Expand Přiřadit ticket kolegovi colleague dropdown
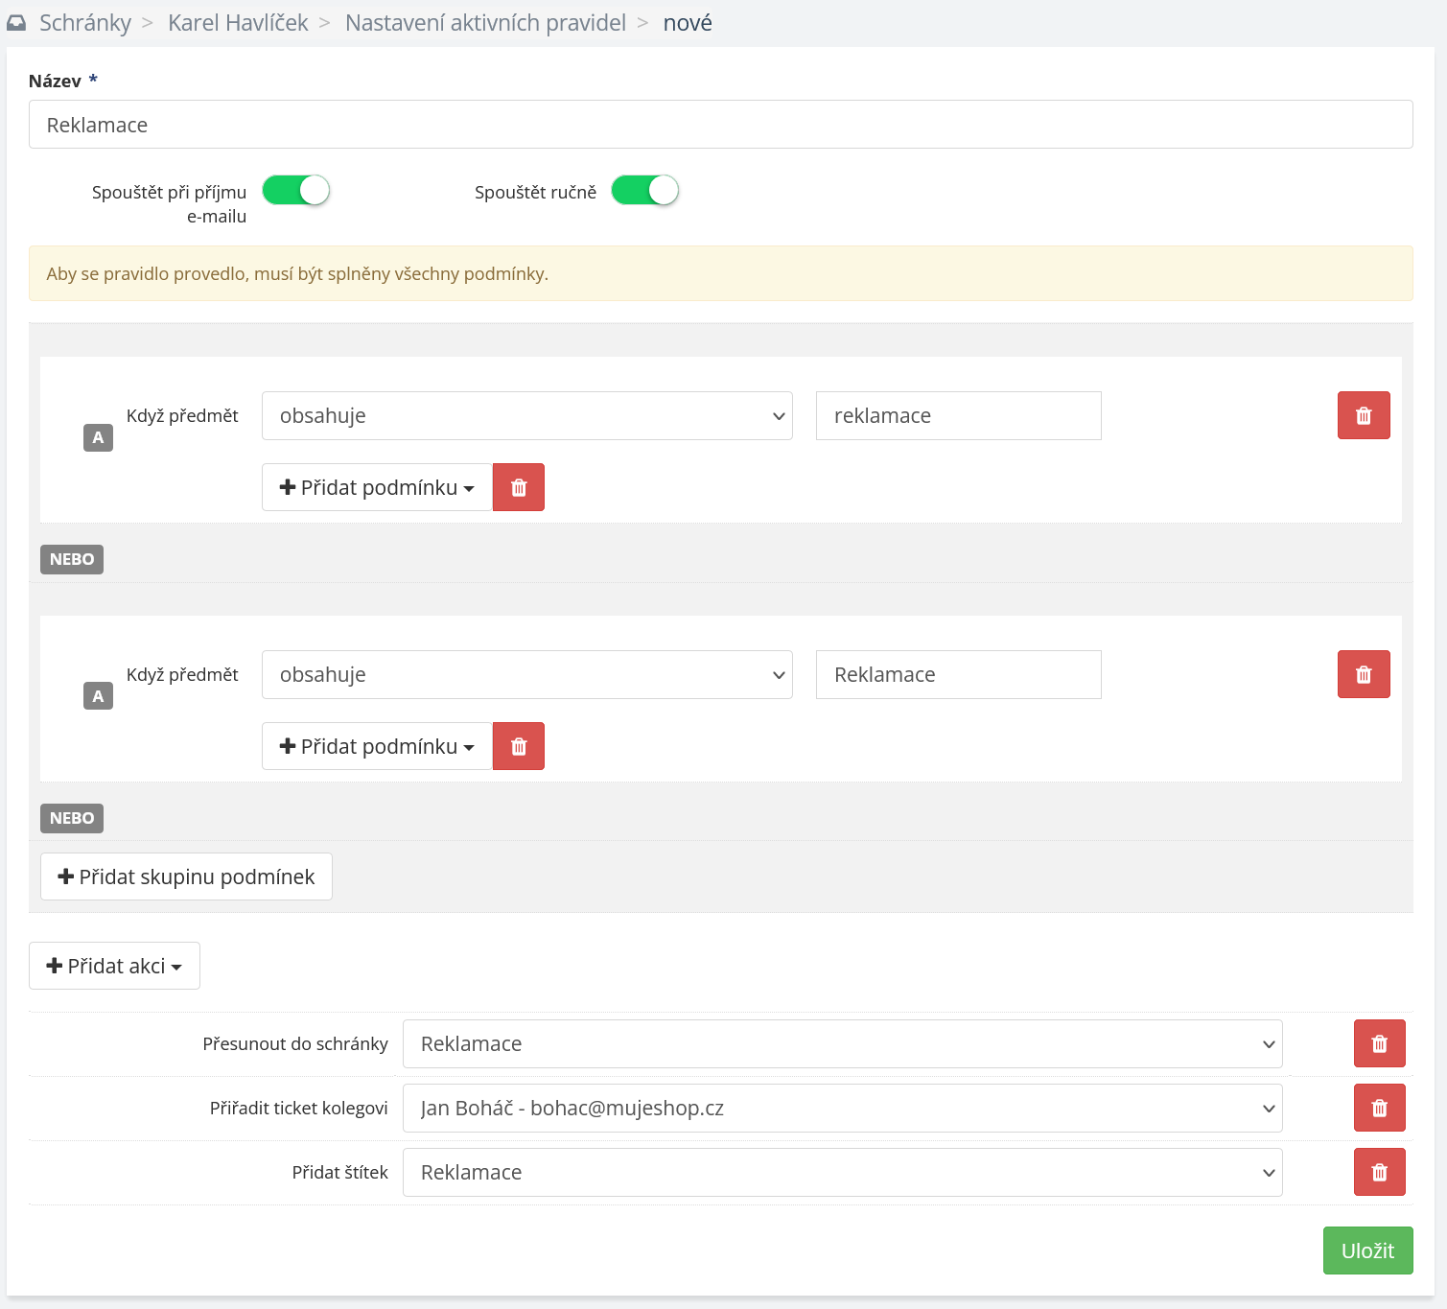This screenshot has height=1309, width=1447. [842, 1108]
